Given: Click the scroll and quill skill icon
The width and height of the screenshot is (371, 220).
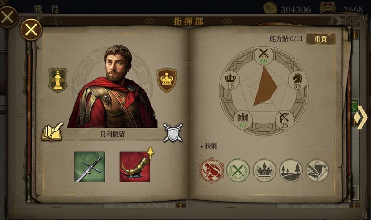Looking at the screenshot, I should [318, 170].
